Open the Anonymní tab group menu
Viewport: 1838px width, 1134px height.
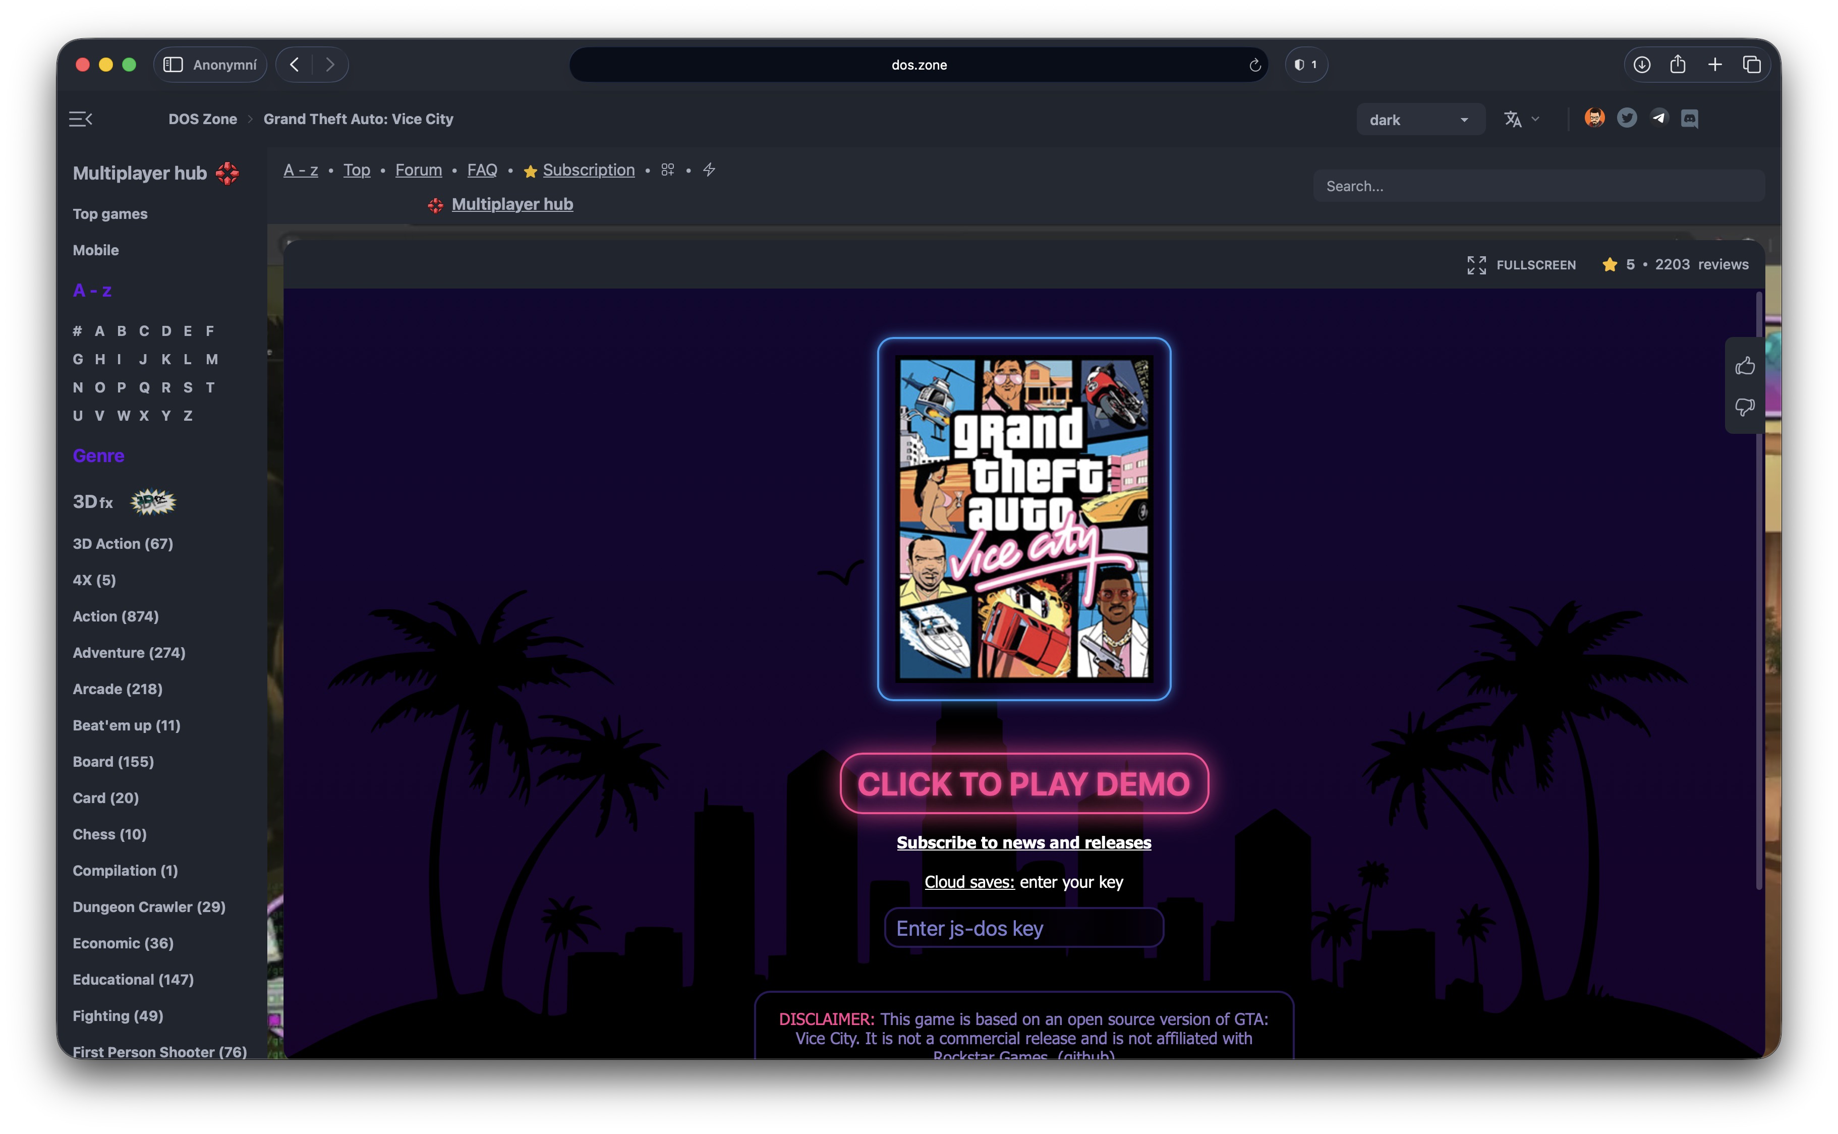[x=224, y=65]
